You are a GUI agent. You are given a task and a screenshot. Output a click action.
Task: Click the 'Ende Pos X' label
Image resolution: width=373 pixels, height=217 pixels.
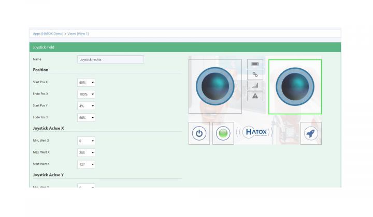(40, 94)
